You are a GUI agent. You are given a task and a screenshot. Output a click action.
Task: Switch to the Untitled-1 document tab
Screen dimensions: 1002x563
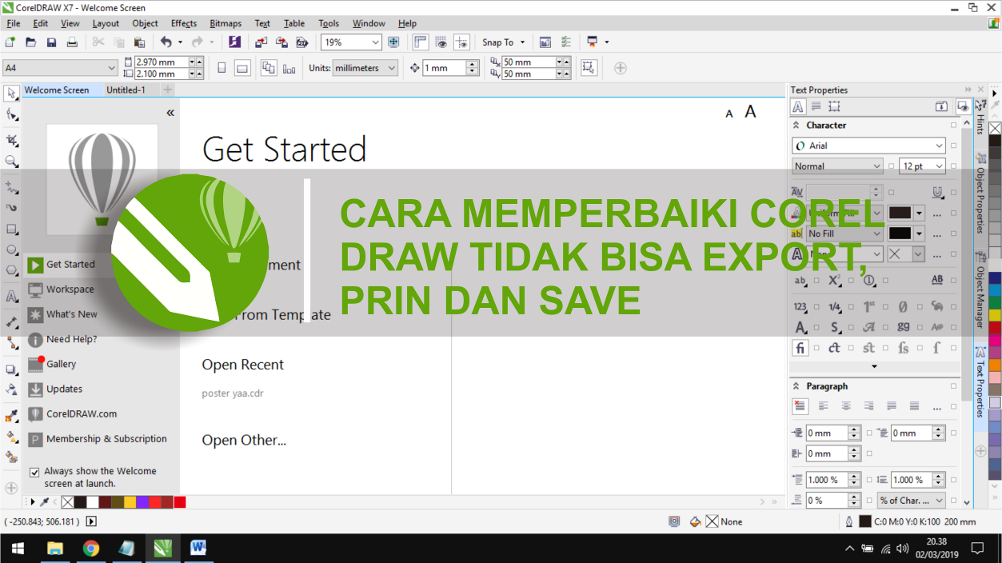click(x=126, y=90)
